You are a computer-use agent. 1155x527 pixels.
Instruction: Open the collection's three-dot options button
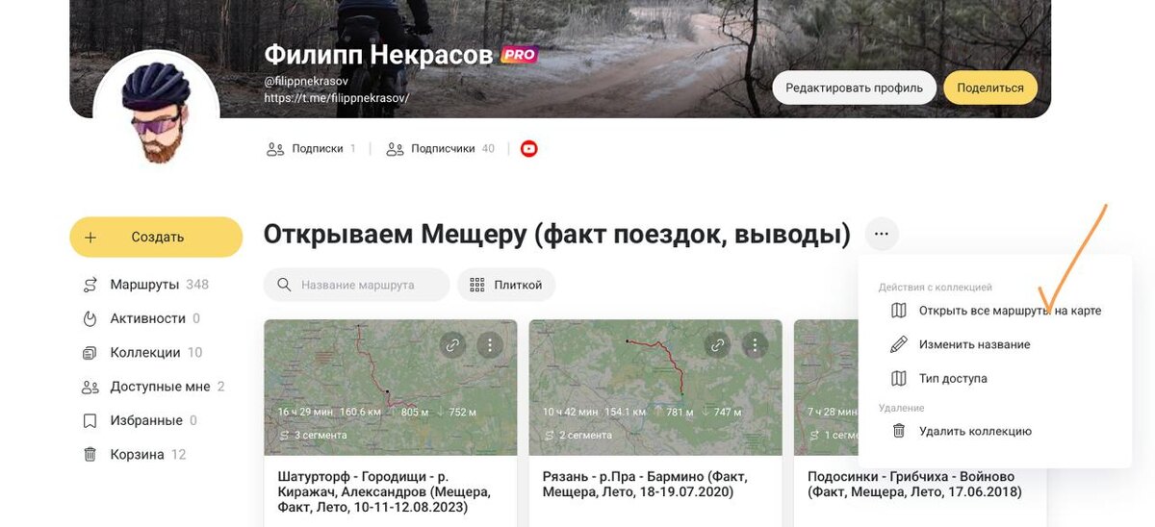point(882,234)
